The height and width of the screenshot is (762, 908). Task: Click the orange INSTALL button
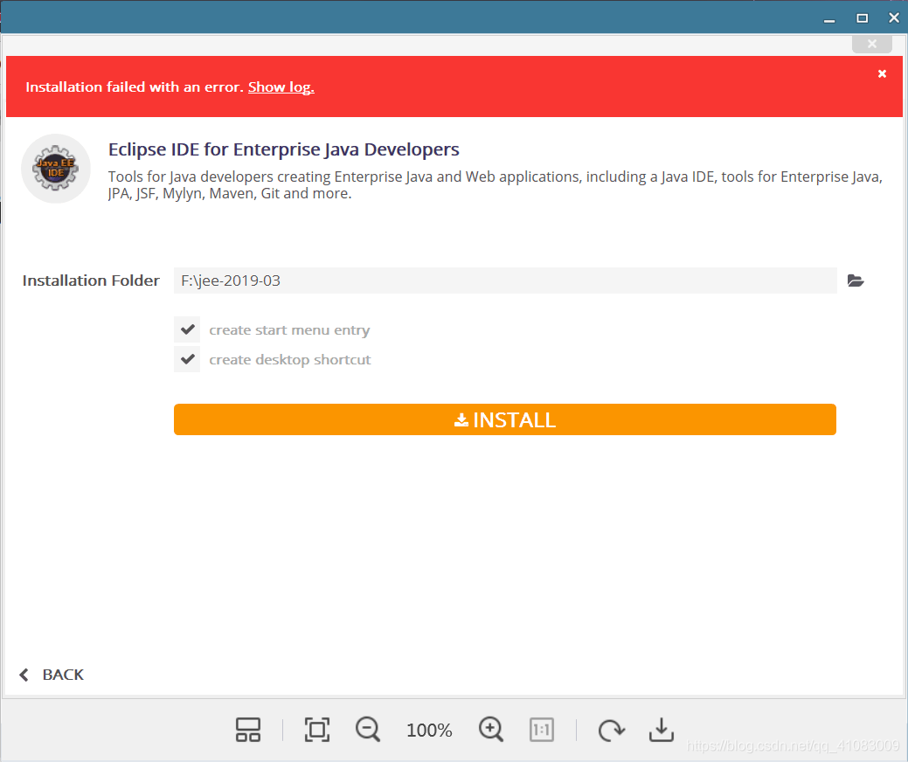(505, 419)
